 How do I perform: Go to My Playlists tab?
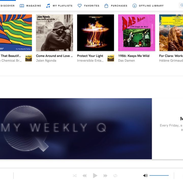point(59,6)
